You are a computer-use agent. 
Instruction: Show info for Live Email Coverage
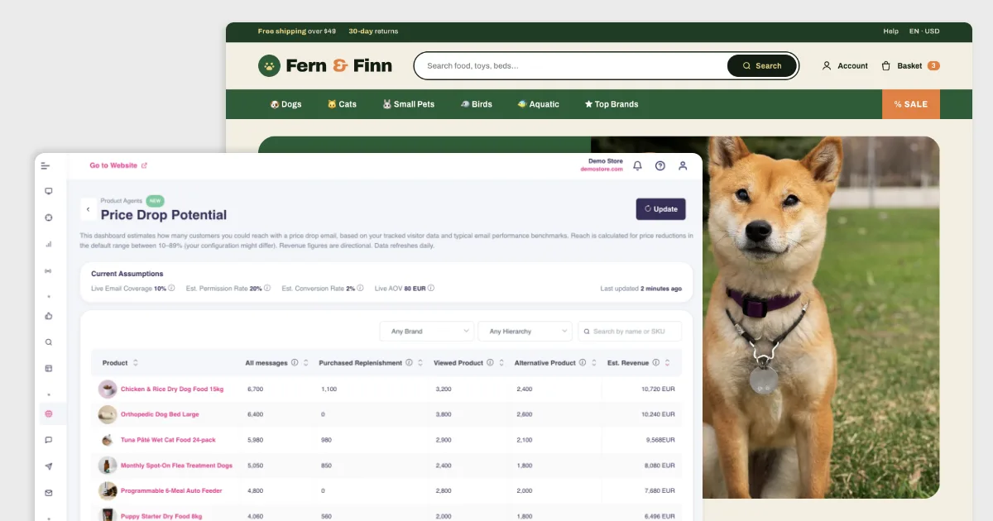tap(172, 289)
